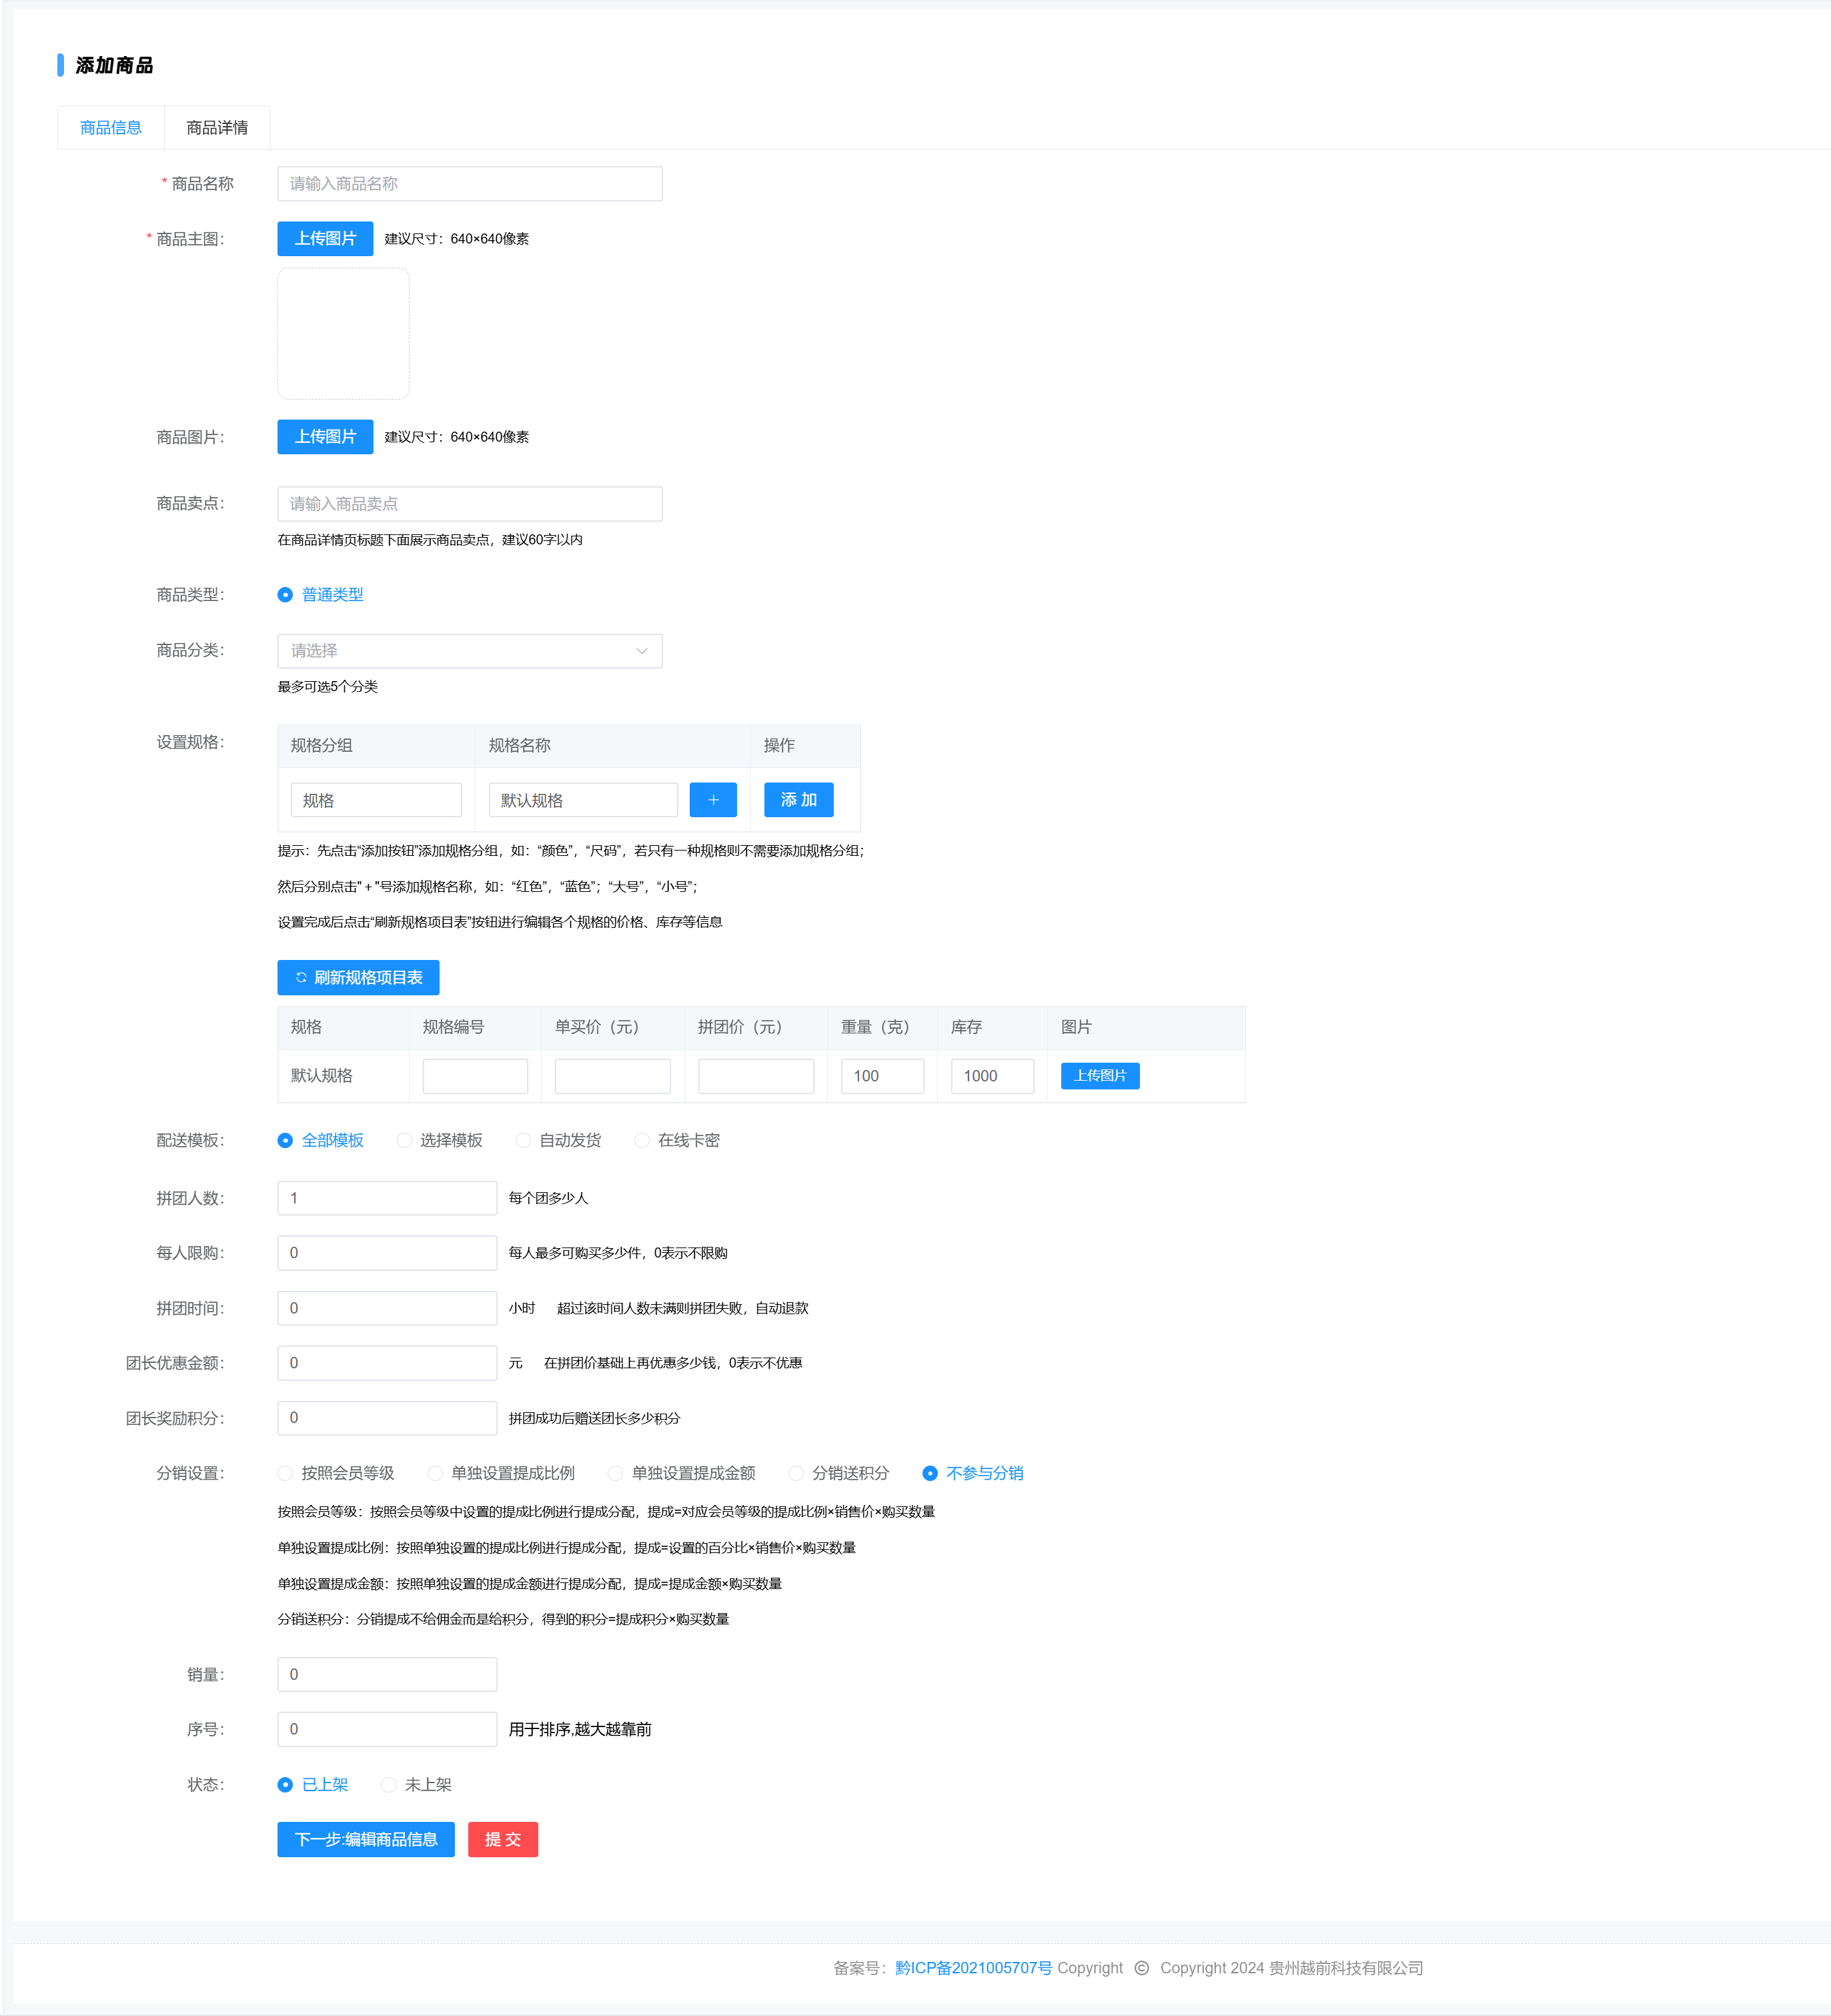Expand the 商品分类 dropdown arrow
The image size is (1831, 2016).
coord(641,651)
